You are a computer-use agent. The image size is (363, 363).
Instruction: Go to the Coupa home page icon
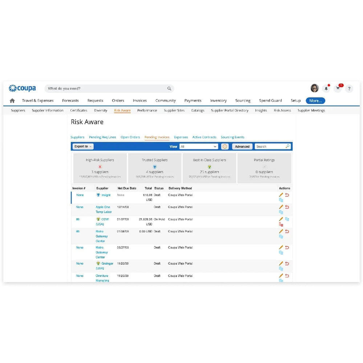click(12, 101)
